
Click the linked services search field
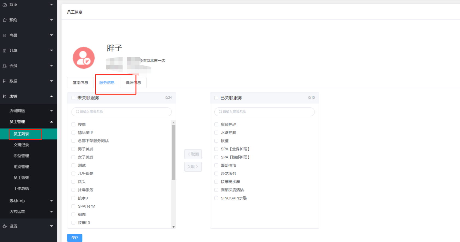click(265, 112)
